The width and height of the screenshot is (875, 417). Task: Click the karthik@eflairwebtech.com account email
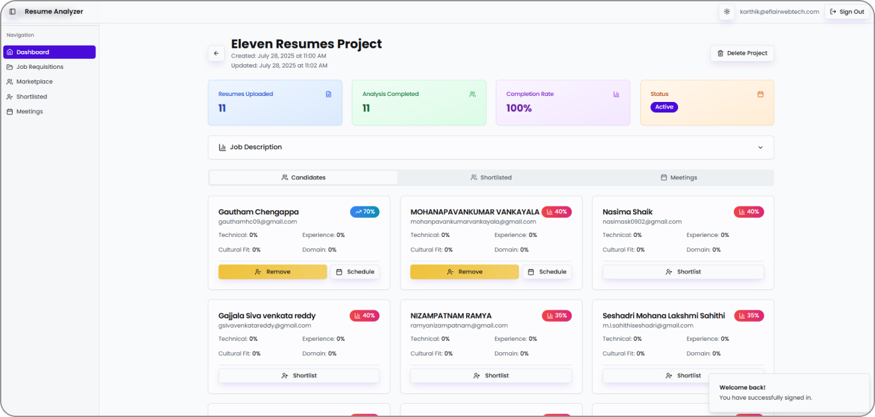[x=780, y=12]
